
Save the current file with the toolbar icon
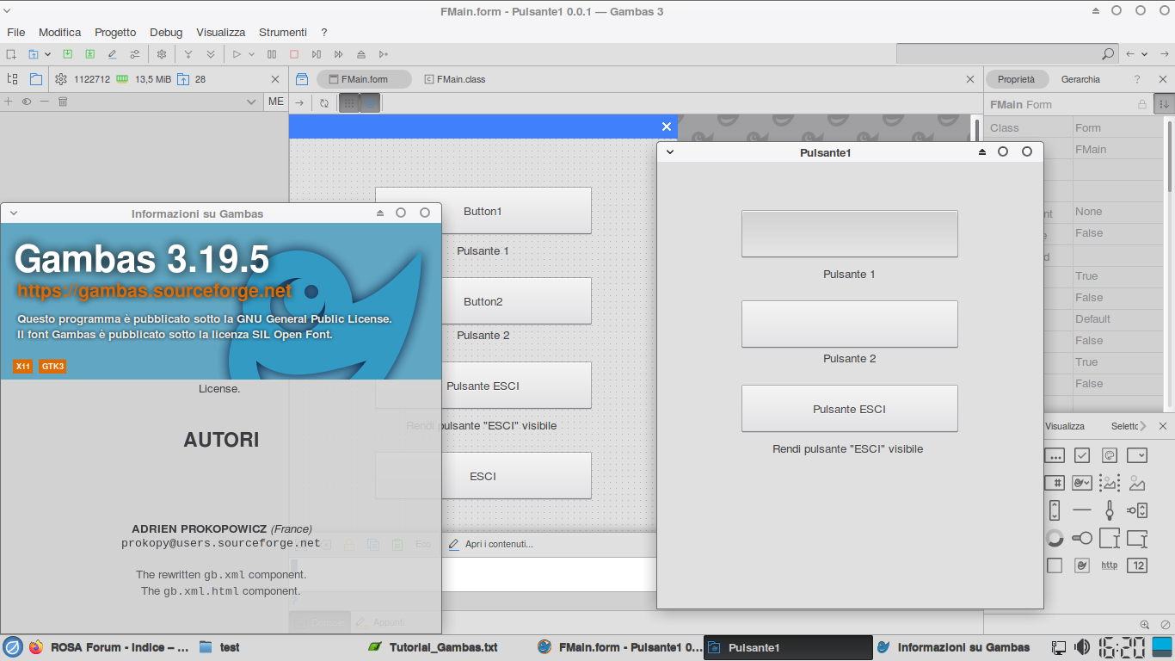(68, 54)
